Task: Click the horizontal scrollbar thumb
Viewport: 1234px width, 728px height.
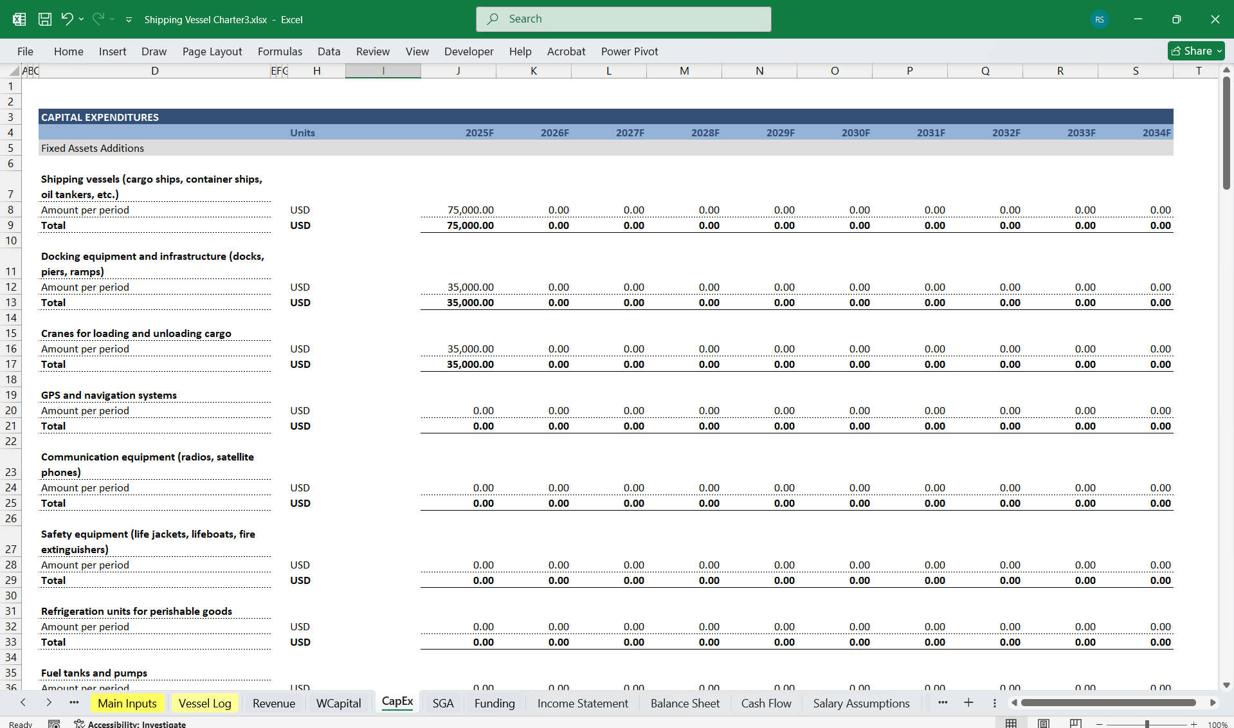Action: pyautogui.click(x=1108, y=702)
